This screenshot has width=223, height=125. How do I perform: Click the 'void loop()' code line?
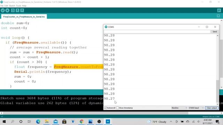[x=15, y=38]
